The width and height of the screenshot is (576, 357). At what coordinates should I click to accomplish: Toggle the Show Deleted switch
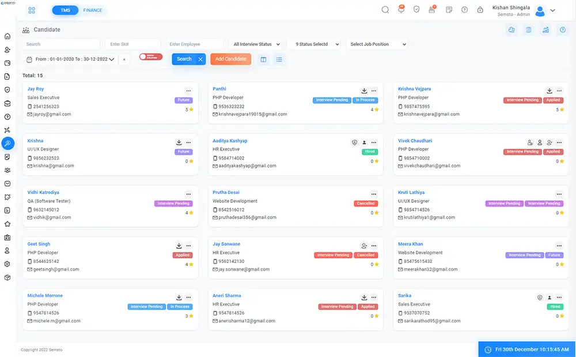click(x=150, y=57)
